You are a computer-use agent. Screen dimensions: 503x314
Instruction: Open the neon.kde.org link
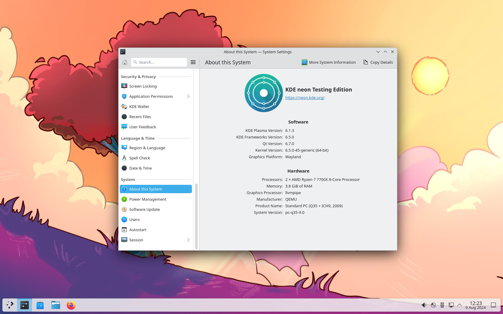coord(305,97)
